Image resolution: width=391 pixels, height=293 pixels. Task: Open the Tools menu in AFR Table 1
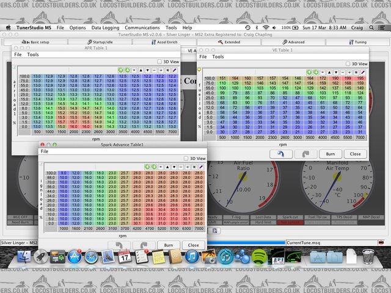[33, 54]
